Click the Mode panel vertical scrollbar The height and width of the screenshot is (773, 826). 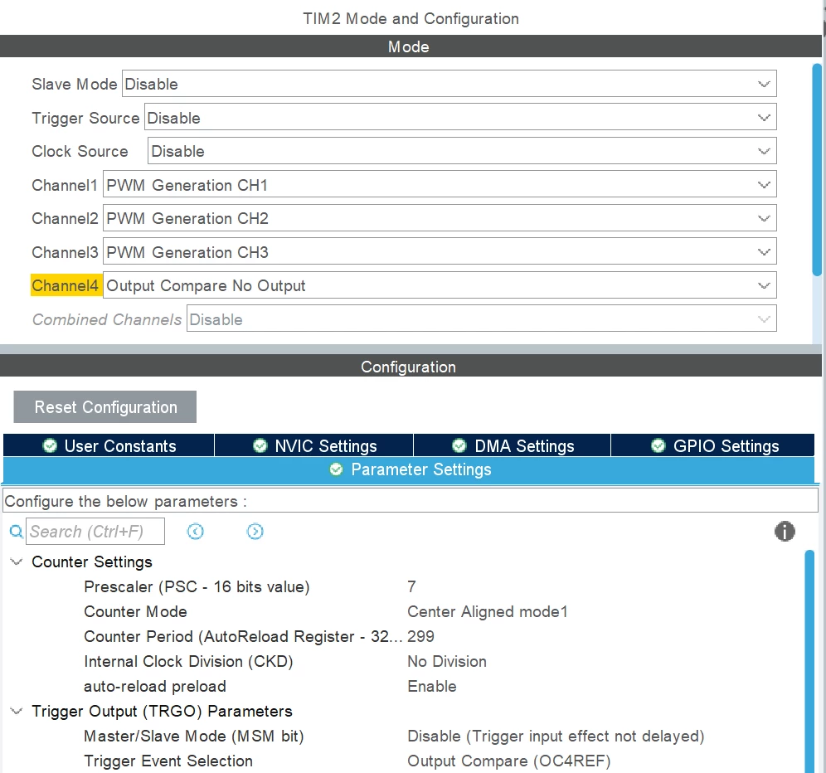click(817, 168)
